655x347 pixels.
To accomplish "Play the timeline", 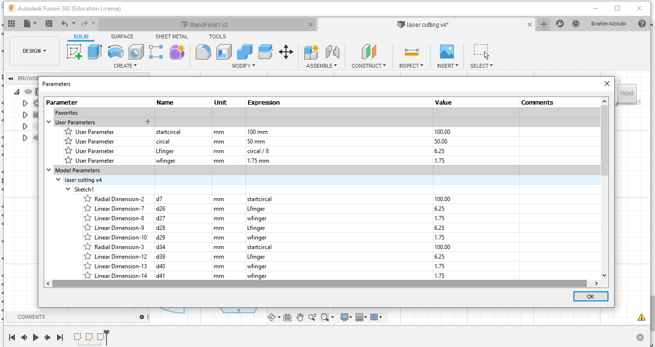I will [36, 337].
